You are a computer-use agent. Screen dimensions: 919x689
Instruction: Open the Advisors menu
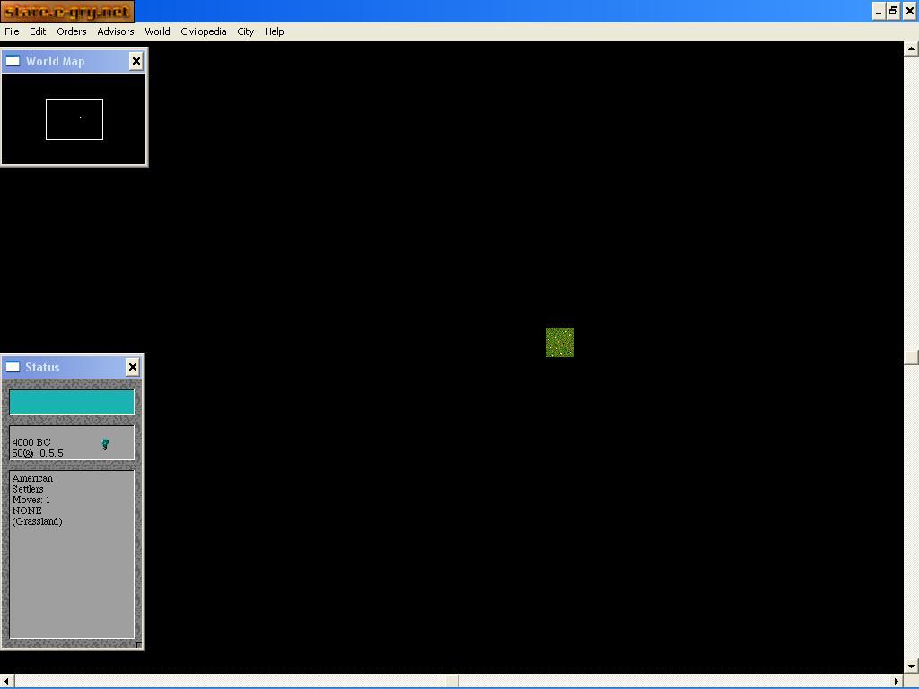[x=116, y=31]
